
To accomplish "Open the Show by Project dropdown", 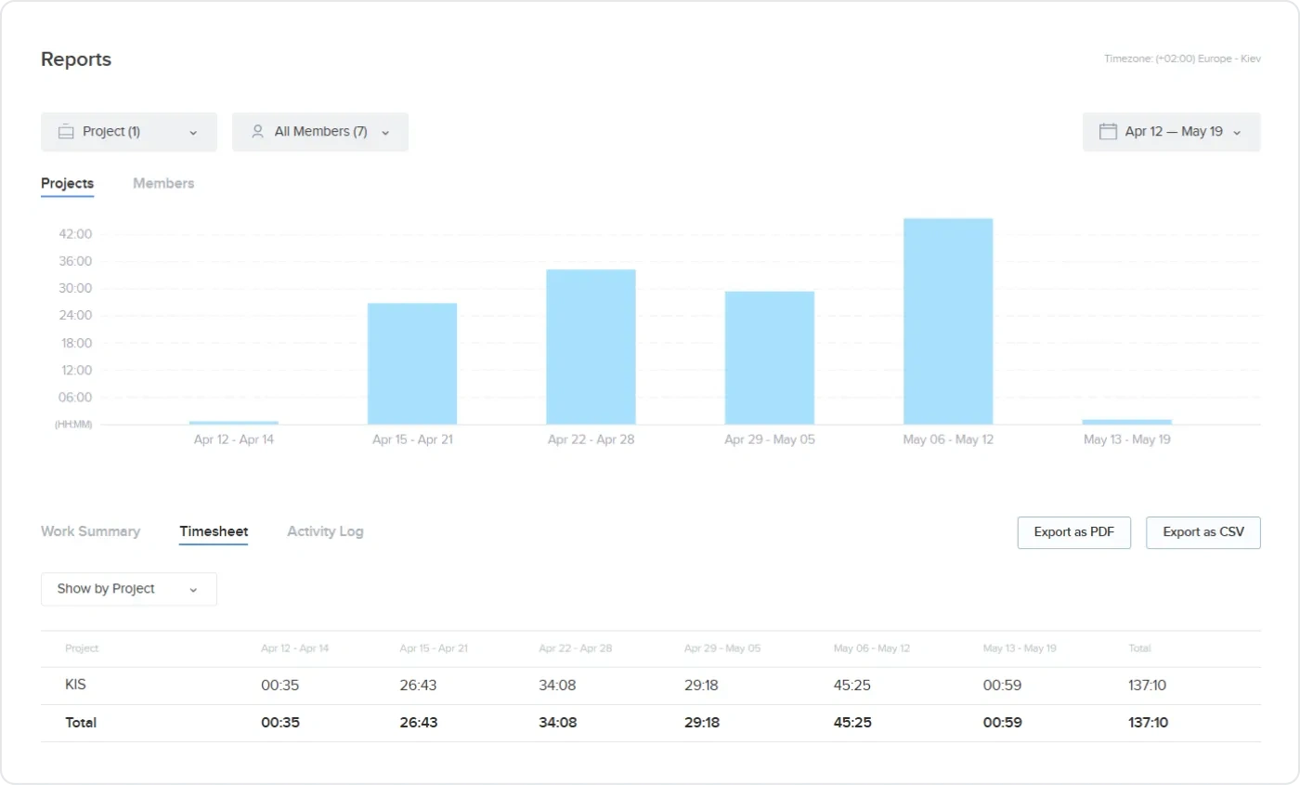I will click(x=129, y=589).
